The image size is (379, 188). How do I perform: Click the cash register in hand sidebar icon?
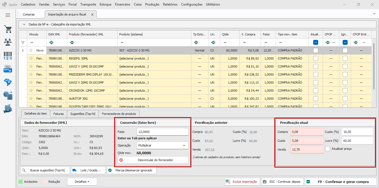[x=8, y=109]
